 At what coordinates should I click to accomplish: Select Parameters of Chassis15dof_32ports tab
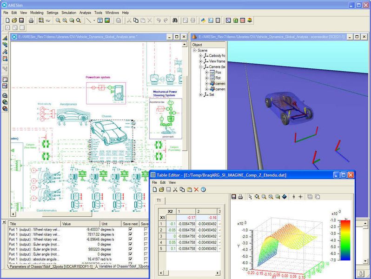click(51, 266)
